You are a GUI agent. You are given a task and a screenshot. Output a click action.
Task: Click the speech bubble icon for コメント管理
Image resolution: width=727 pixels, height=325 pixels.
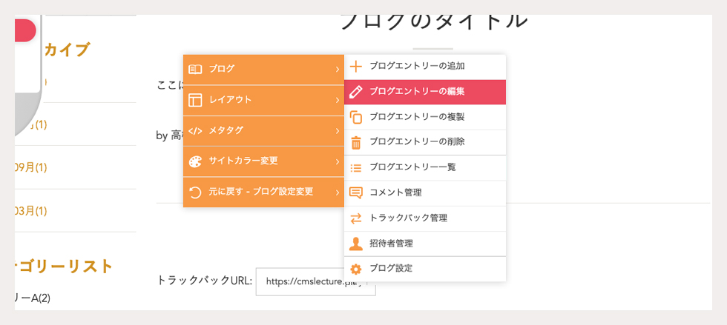(x=355, y=192)
